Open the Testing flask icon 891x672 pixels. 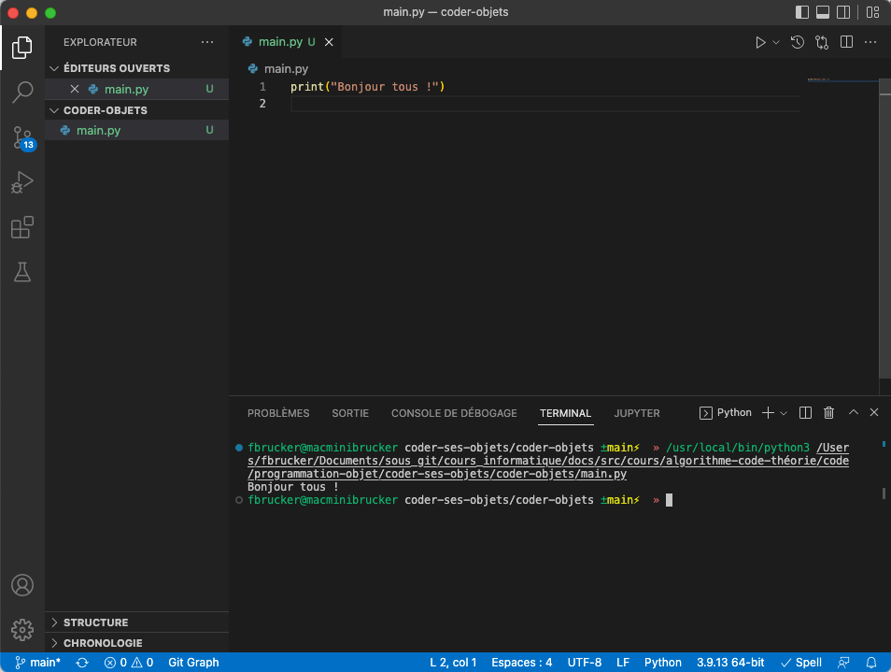pos(22,272)
